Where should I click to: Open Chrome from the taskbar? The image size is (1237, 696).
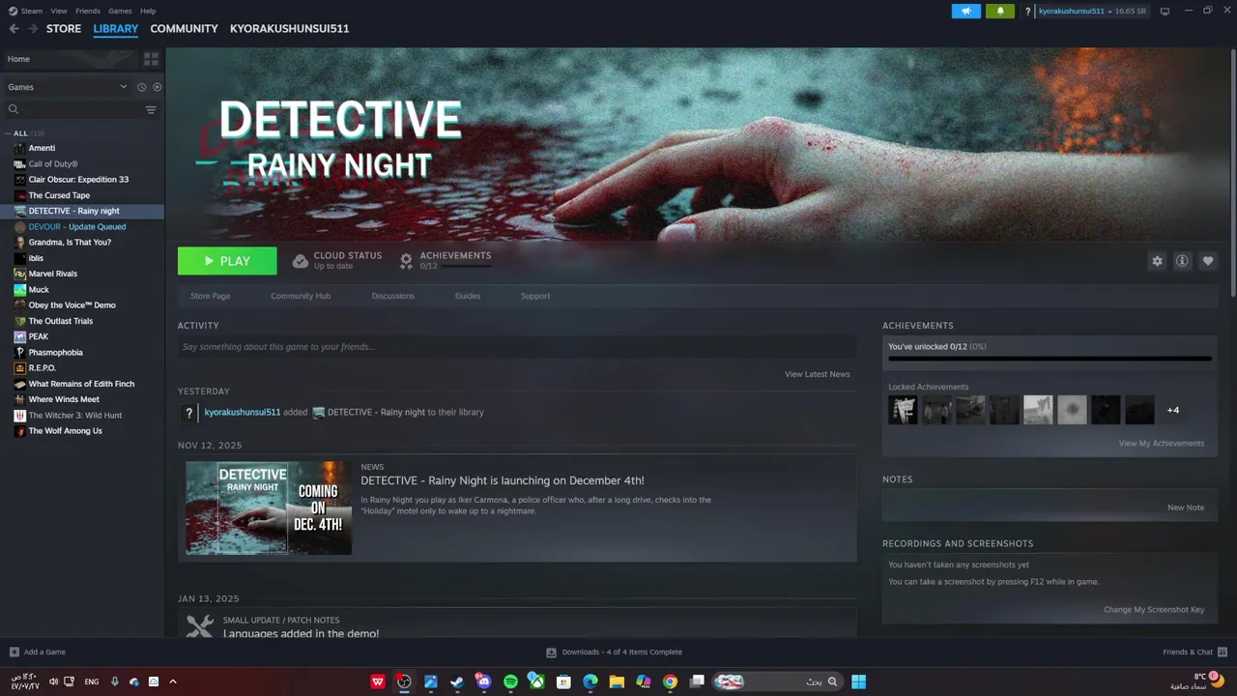click(670, 681)
